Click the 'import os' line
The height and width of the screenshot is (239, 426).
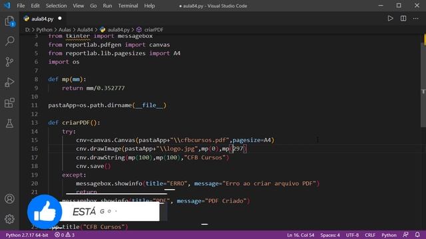tap(64, 62)
